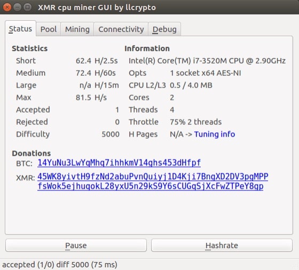Open the Mining tab
299x270 pixels.
(77, 29)
